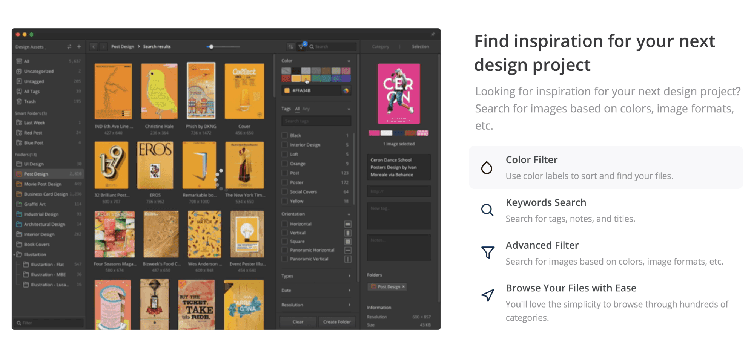This screenshot has height=352, width=754.
Task: Click the droplet icon beside Color Filter
Action: (x=487, y=167)
